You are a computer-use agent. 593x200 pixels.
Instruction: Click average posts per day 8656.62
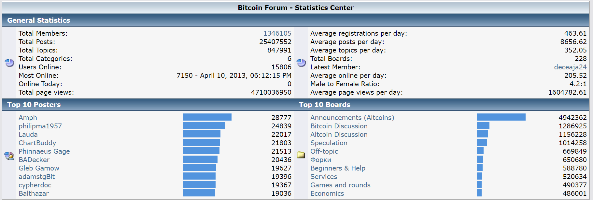click(573, 42)
